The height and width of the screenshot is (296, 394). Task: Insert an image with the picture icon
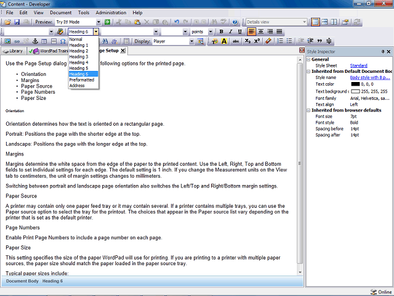(x=7, y=41)
